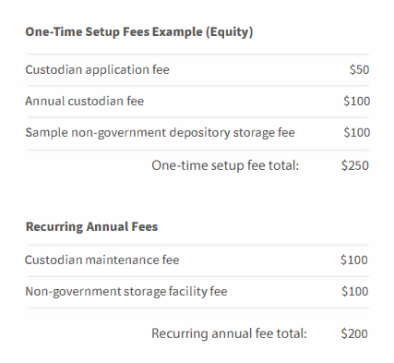
Task: Click the word depository in storage fee row
Action: click(199, 133)
